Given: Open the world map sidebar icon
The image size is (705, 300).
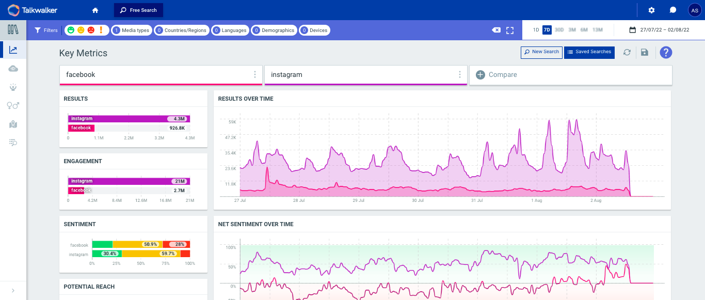Looking at the screenshot, I should 13,124.
